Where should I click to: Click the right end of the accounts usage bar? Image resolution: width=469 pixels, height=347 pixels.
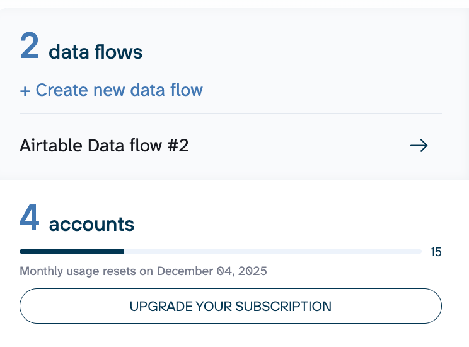tap(419, 252)
